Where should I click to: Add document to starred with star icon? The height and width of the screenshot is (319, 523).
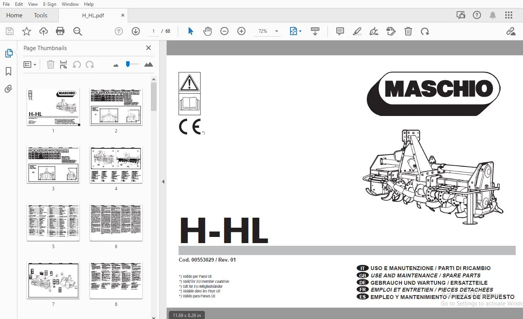pyautogui.click(x=27, y=32)
